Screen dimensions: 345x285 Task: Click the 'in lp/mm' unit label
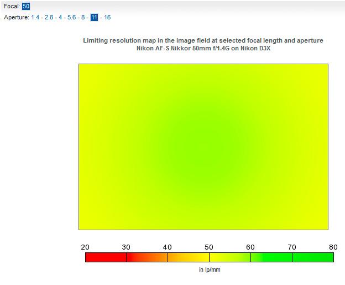210,270
